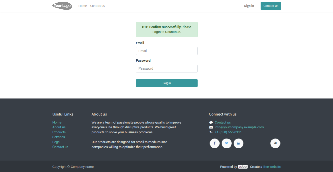Screen dimensions: 333x172
Task: Open the Products footer link
Action: tap(59, 132)
